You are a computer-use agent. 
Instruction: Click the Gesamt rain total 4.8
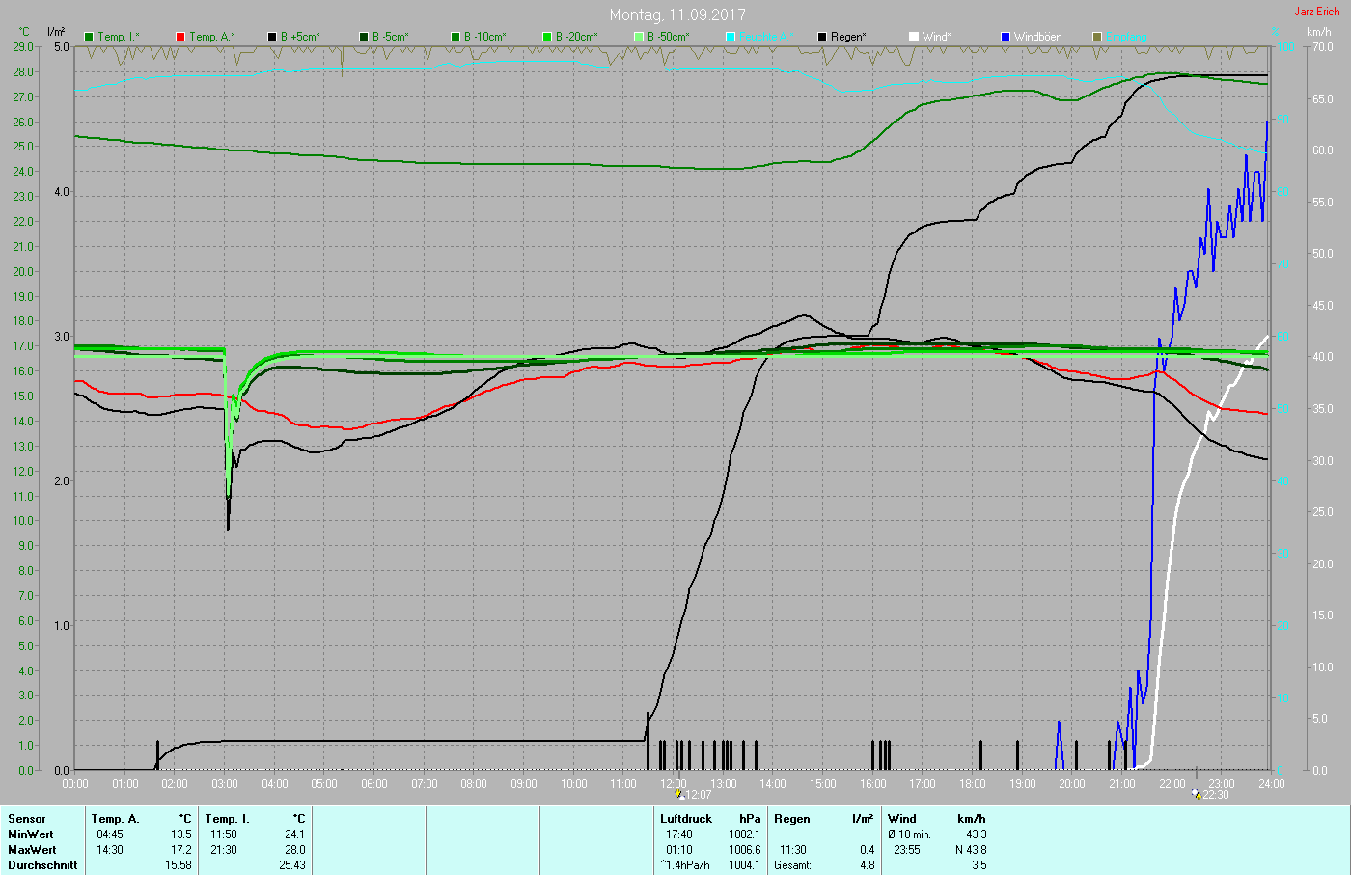pyautogui.click(x=867, y=865)
